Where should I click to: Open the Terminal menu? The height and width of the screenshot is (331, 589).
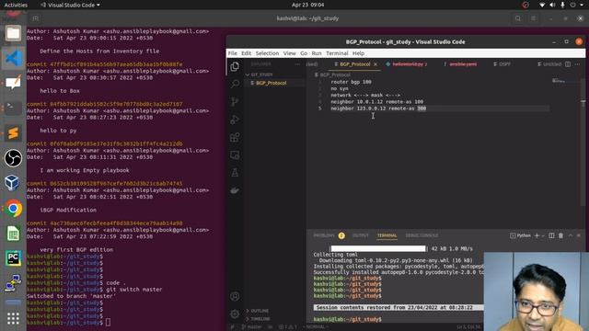pos(337,53)
